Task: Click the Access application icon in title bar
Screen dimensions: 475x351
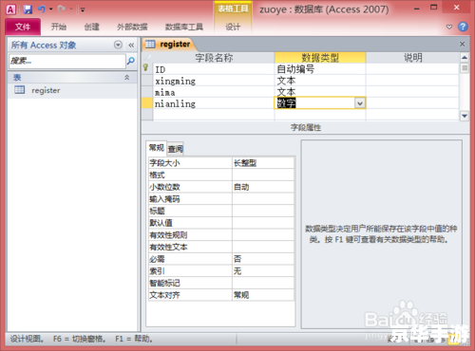Action: pos(10,9)
